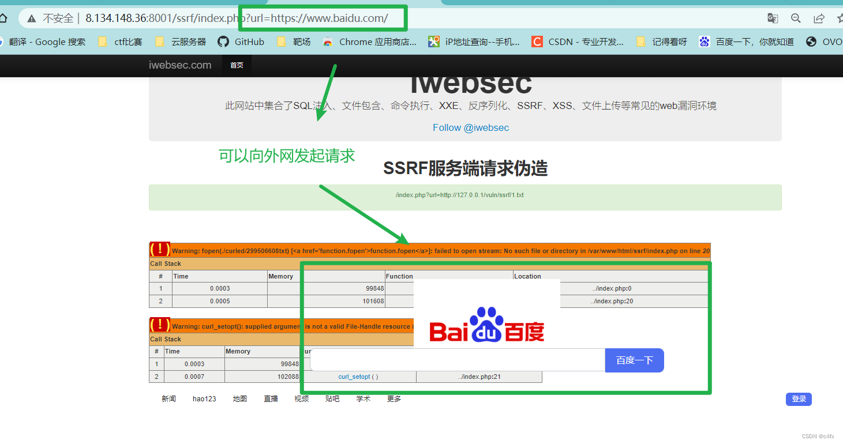The width and height of the screenshot is (843, 444).
Task: Open the 记得看呀 bookmark folder
Action: pos(661,42)
